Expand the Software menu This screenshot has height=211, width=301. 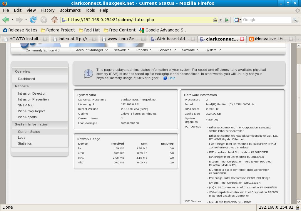coord(190,50)
